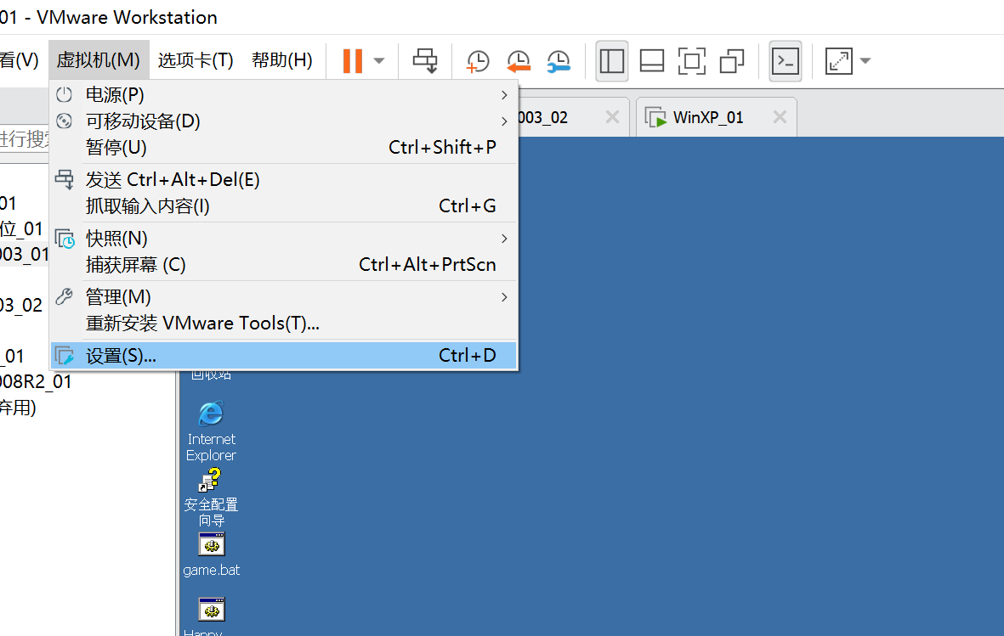Click the wrench icon beside 管理(M)
Screen dimensions: 1004x636
[64, 297]
